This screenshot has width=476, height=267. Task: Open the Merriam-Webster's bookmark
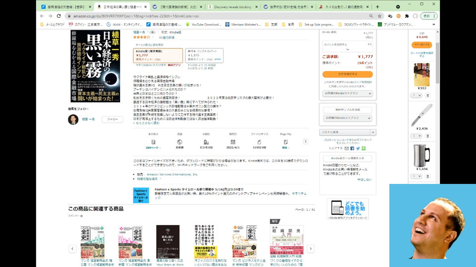(242, 25)
